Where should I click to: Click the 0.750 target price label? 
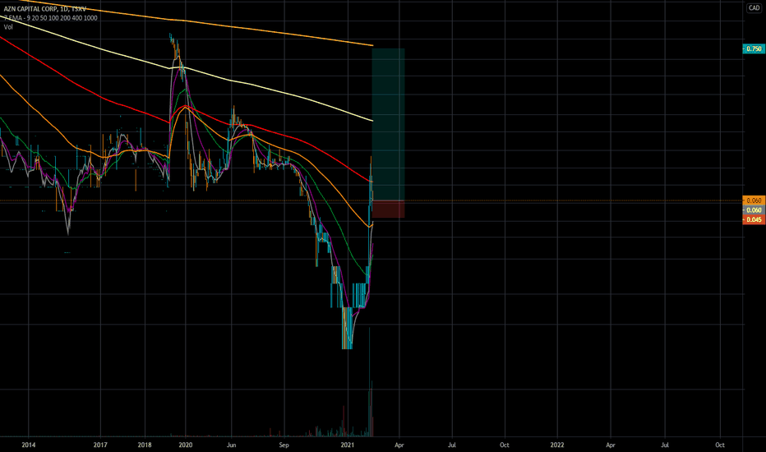click(x=754, y=48)
